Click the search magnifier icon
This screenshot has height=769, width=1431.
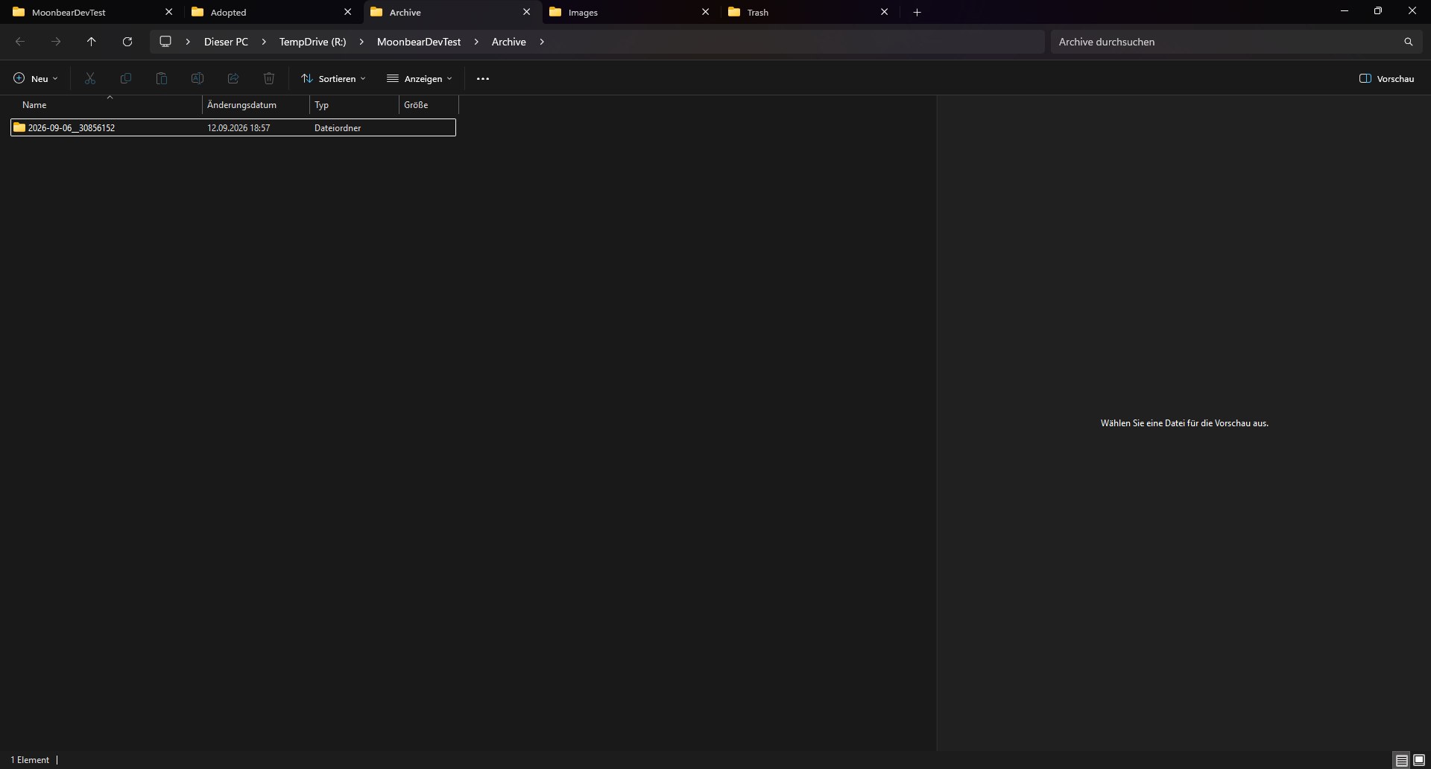1408,42
